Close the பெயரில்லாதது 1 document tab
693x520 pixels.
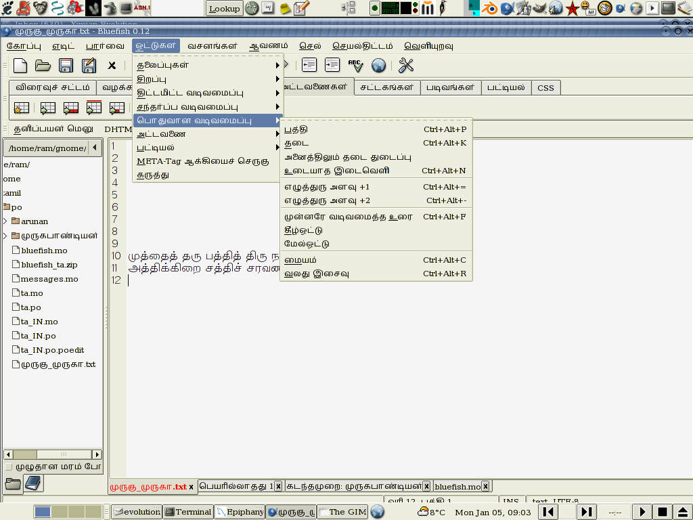278,486
